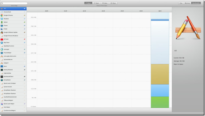Switch time span to 15 days
This screenshot has height=116, width=205.
pos(96,3)
